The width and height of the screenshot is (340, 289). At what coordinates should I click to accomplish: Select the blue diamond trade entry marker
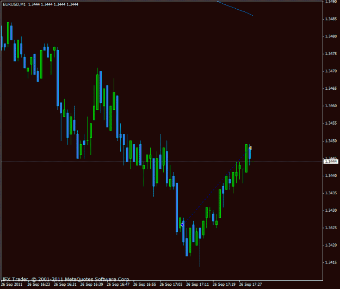pos(182,225)
